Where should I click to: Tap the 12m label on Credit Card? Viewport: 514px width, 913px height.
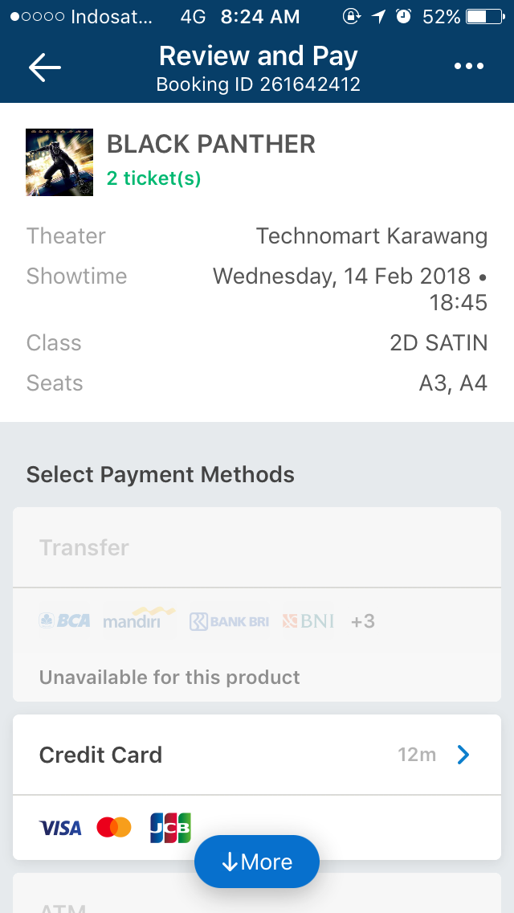tap(417, 755)
